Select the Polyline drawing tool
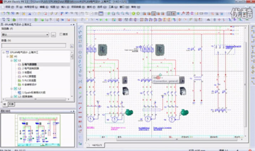Viewport: 255px width, 151px height. 80,32
